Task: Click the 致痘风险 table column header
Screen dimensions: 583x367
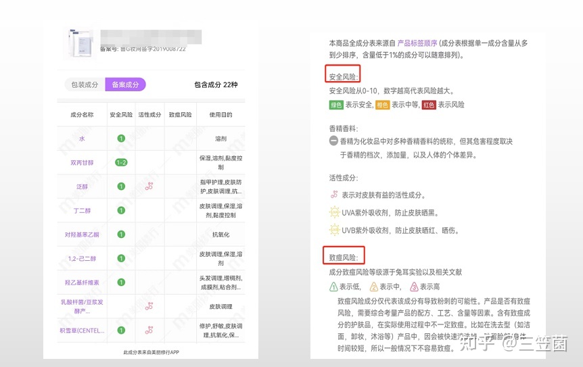Action: click(181, 114)
